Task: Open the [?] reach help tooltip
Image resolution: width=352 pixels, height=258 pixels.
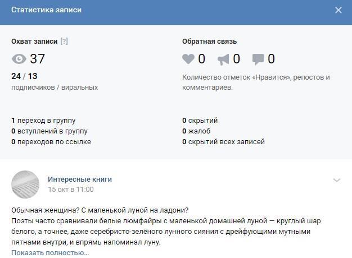Action: point(64,42)
